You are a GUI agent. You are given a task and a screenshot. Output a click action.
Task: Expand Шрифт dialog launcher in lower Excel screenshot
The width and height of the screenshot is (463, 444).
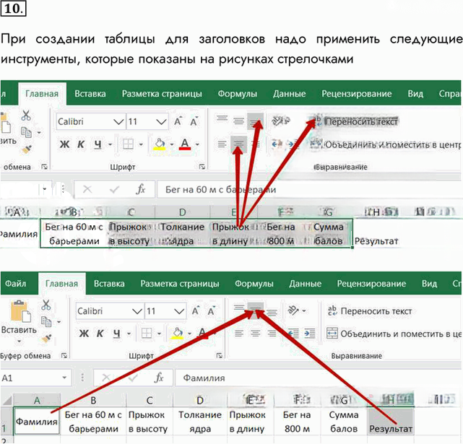[x=219, y=355]
